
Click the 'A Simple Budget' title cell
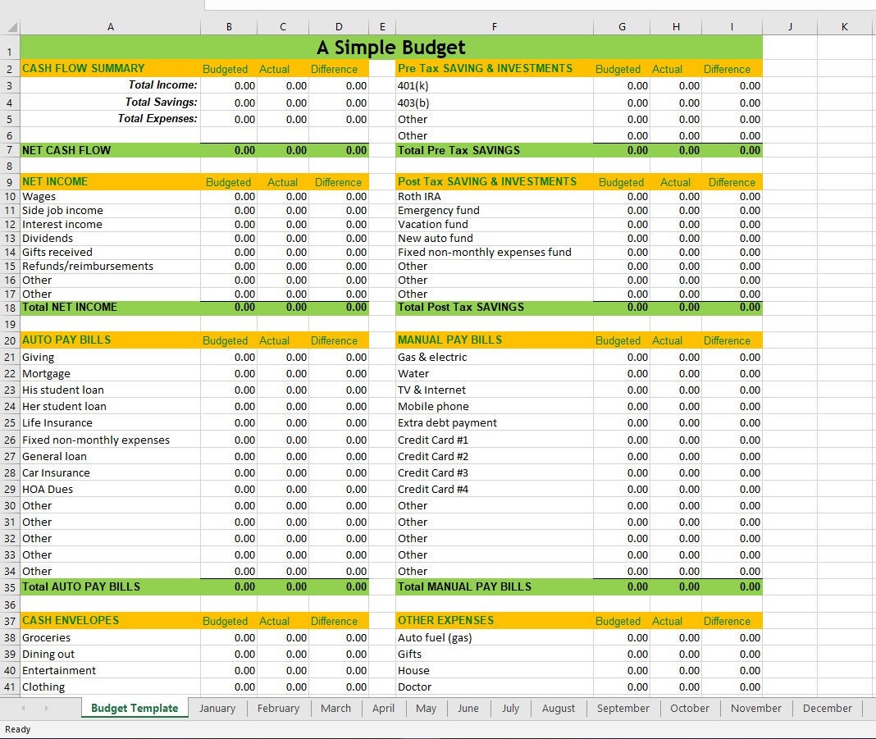coord(391,48)
